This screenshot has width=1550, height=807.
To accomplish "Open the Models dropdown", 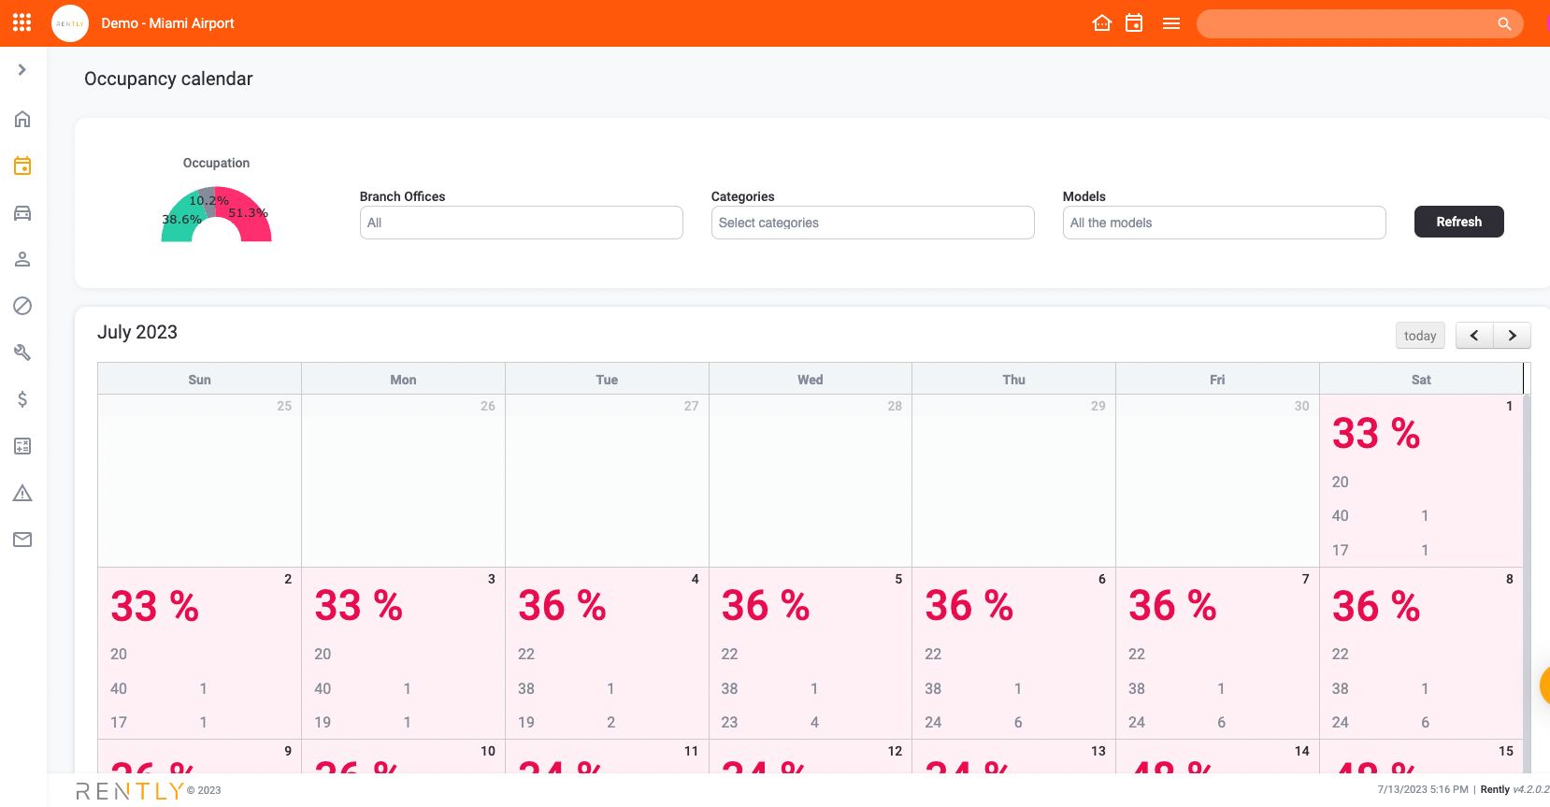I will (x=1225, y=223).
